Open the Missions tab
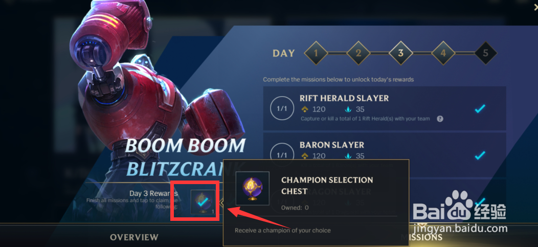 (x=421, y=237)
